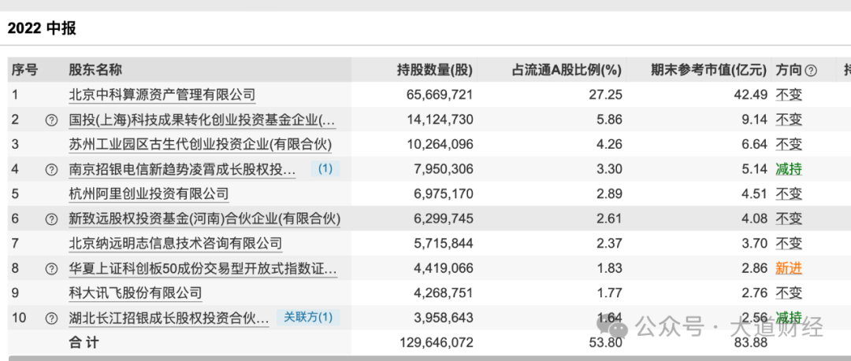Click the 期末参考市值(亿元) column header

(x=710, y=70)
